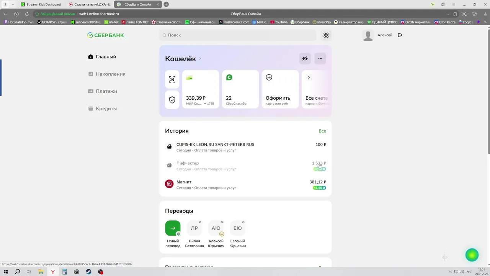Open СберСпасибо bonus tile with 22
The image size is (490, 276).
point(240,89)
